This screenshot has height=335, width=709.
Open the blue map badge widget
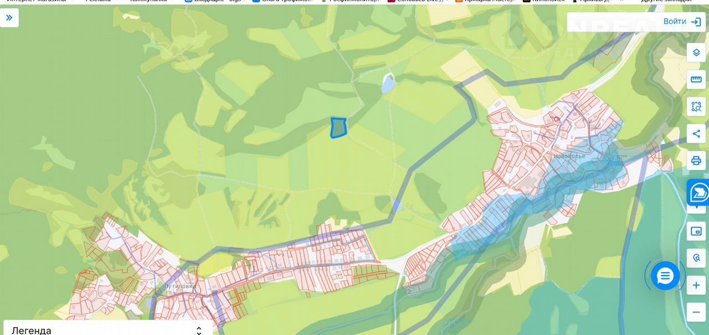(x=699, y=193)
